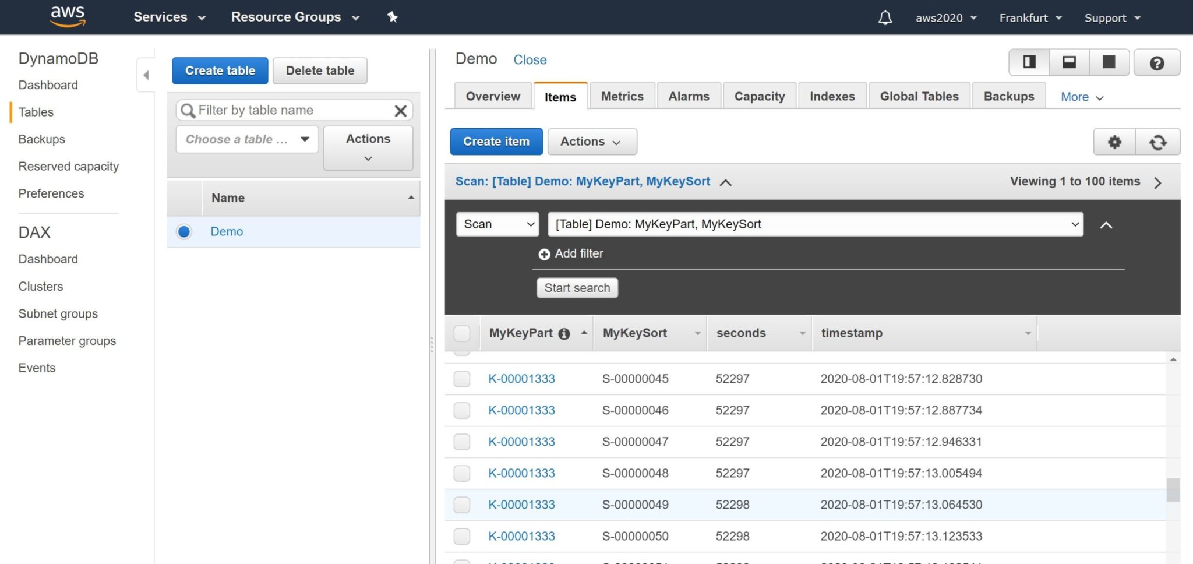Viewport: 1193px width, 564px height.
Task: Click the notifications bell icon
Action: [885, 17]
